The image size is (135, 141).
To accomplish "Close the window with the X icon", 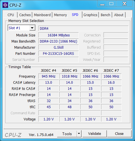I will (x=124, y=4).
